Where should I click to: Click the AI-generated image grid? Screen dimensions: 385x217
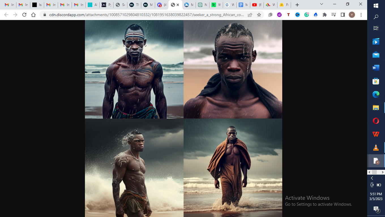point(183,118)
